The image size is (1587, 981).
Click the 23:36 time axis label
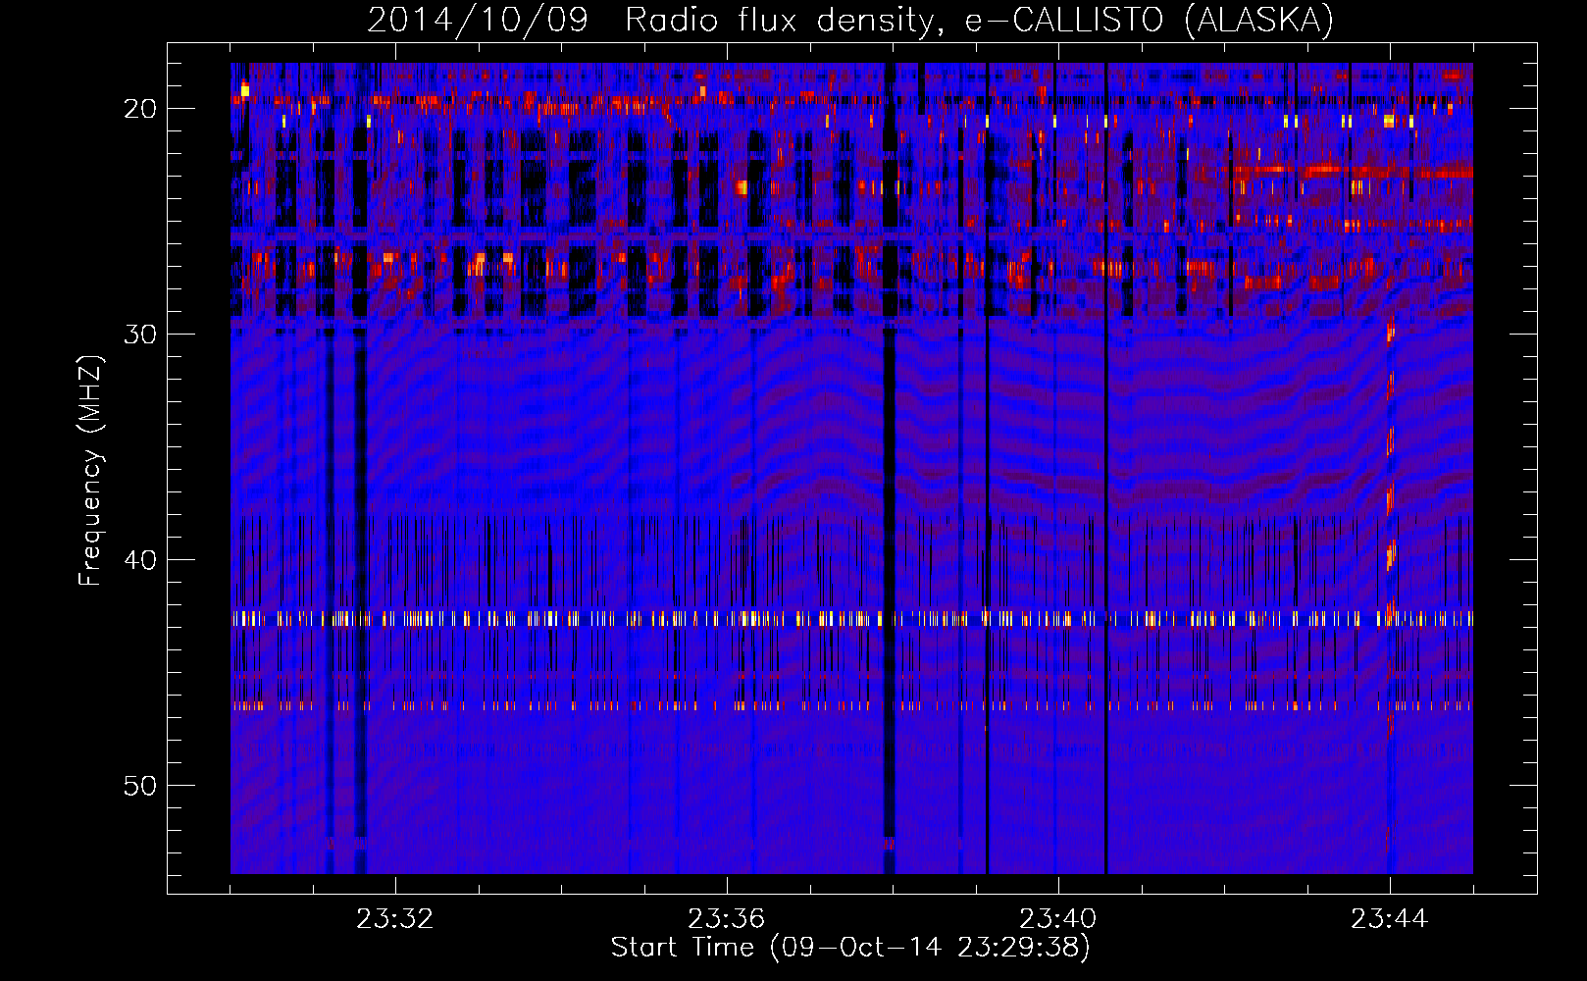coord(726,919)
